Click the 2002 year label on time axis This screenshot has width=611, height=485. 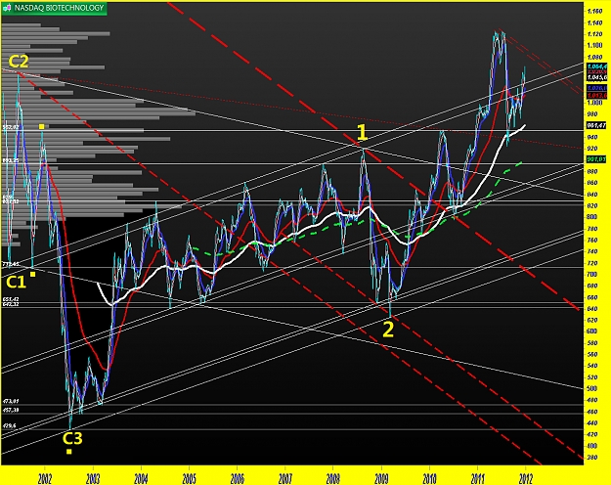(45, 478)
